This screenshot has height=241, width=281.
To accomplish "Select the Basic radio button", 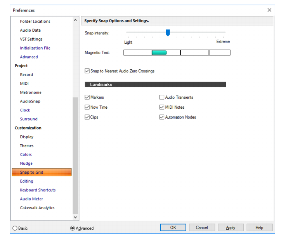I will point(15,228).
